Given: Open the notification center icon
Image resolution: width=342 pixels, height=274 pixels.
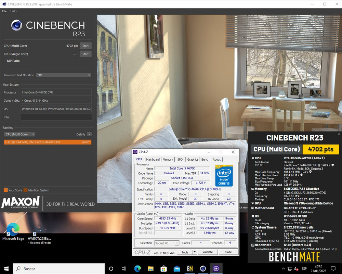Looking at the screenshot, I should click(333, 269).
